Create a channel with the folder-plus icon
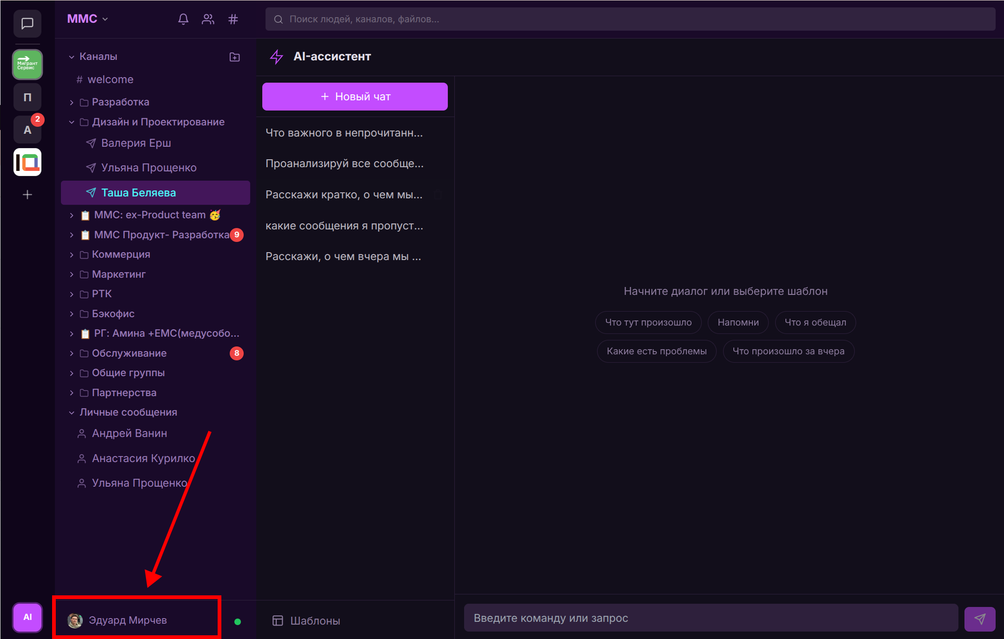This screenshot has width=1004, height=639. [x=235, y=57]
